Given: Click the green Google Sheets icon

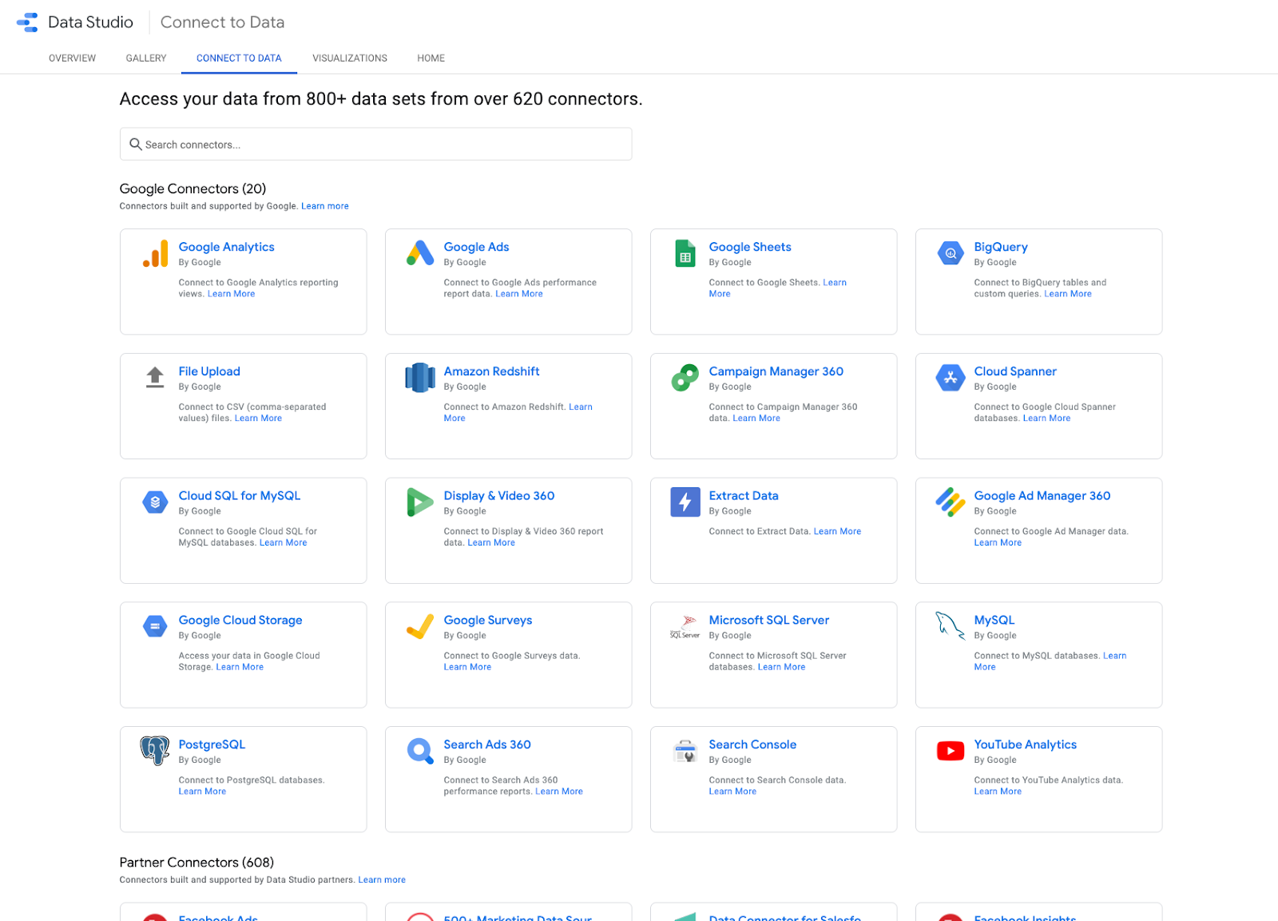Looking at the screenshot, I should (685, 253).
